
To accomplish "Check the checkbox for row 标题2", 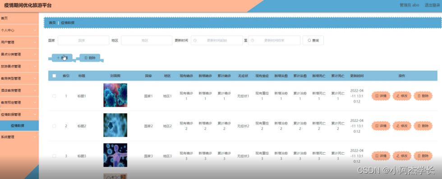I will (x=54, y=126).
